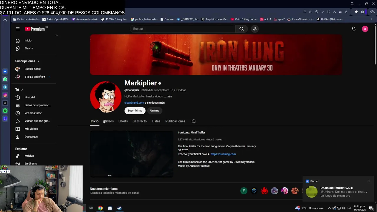This screenshot has width=377, height=212.
Task: Open the account avatar menu
Action: (365, 29)
